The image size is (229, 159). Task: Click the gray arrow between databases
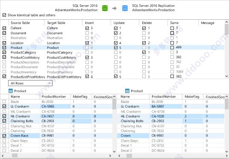click(114, 8)
